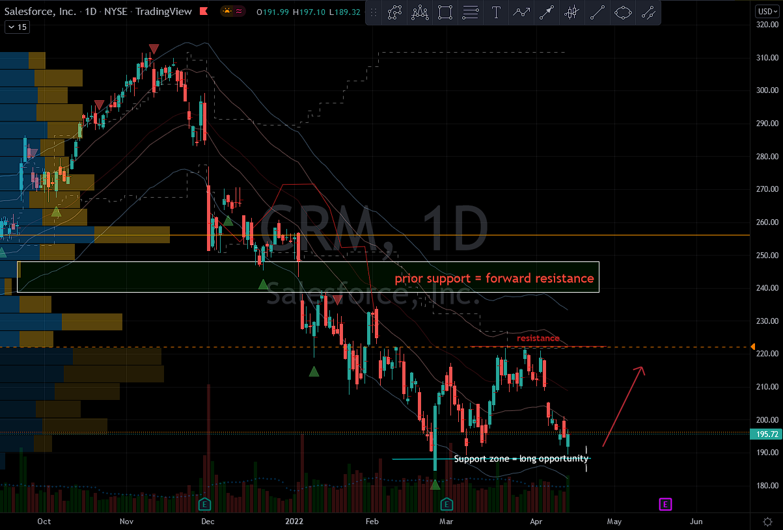Click the December earnings E marker
This screenshot has width=783, height=530.
point(205,504)
